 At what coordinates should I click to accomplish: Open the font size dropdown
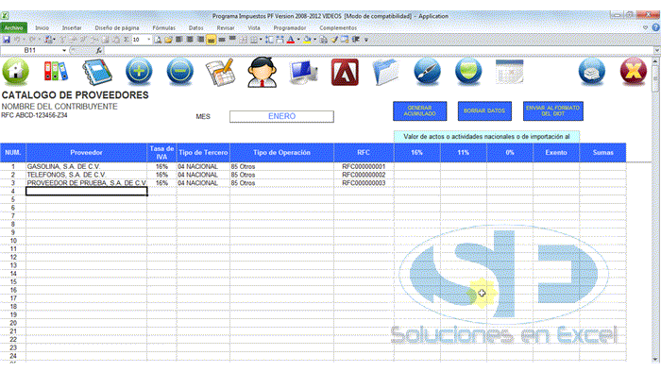(x=149, y=40)
